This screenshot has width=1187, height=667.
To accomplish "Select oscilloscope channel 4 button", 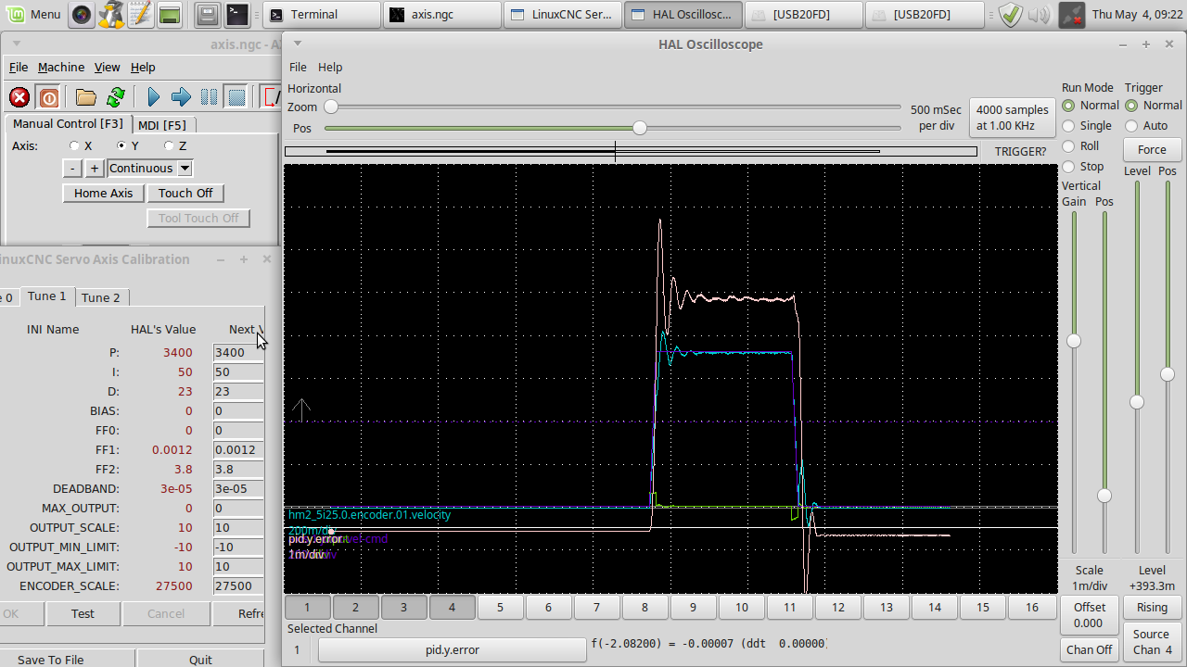I will pyautogui.click(x=452, y=608).
